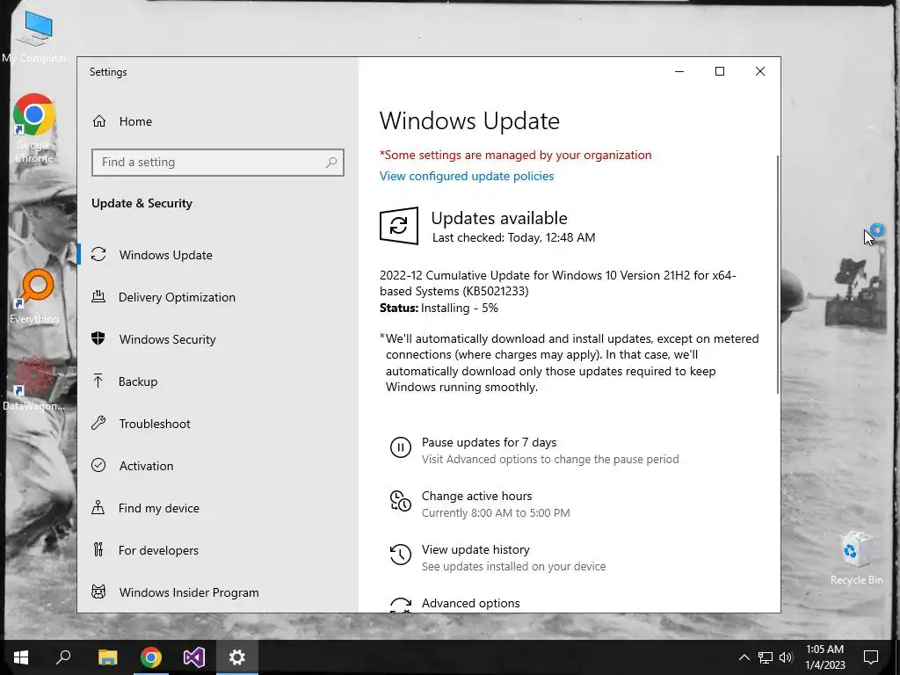Viewport: 900px width, 675px height.
Task: Open the notification Action Center
Action: (x=871, y=657)
